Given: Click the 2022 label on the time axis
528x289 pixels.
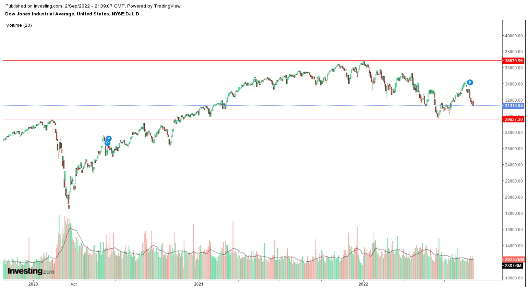Looking at the screenshot, I should (x=363, y=284).
